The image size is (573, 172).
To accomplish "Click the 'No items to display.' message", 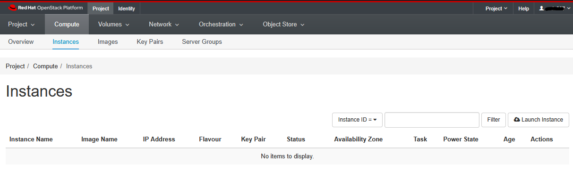I will 287,156.
